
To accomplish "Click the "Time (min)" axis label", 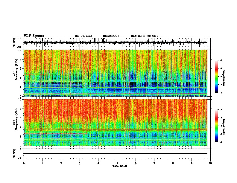I will click(120, 166).
